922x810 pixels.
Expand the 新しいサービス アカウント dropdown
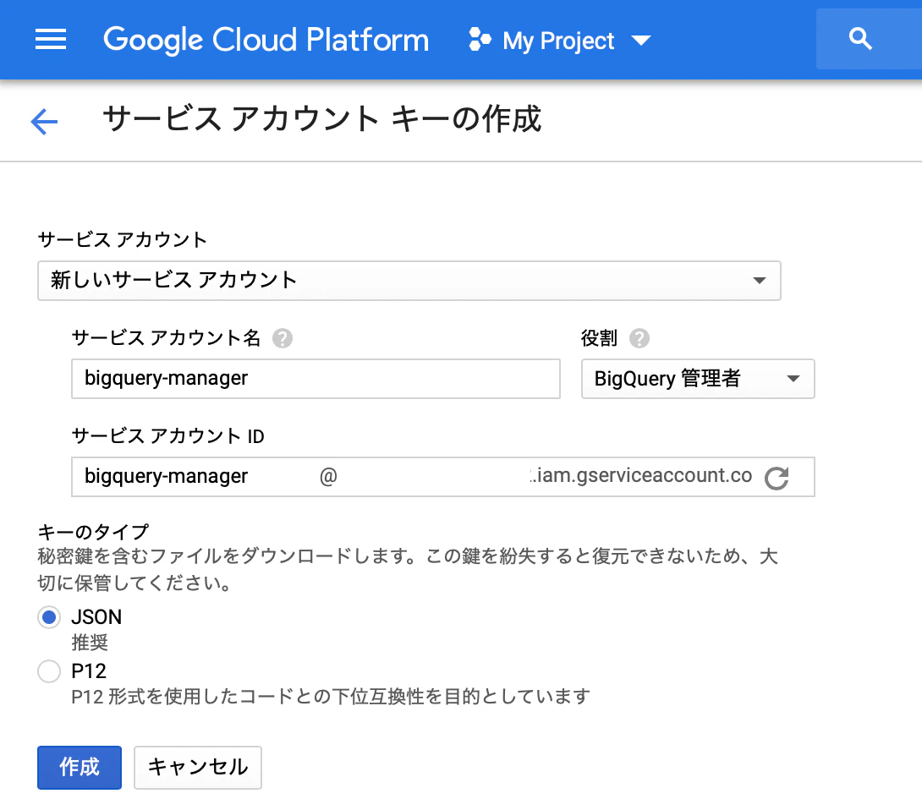click(409, 281)
